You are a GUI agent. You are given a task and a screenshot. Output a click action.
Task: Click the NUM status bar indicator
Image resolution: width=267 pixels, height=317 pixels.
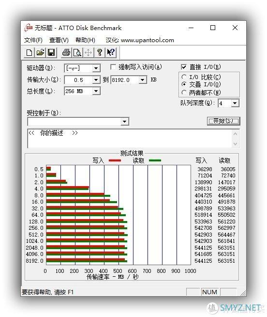[209, 292]
